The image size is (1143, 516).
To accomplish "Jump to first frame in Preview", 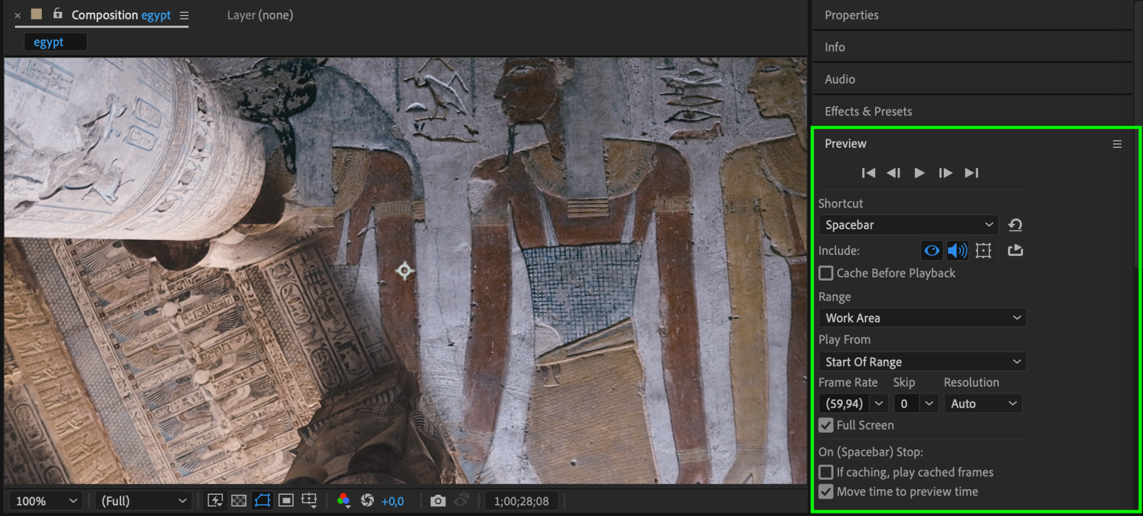I will (868, 173).
